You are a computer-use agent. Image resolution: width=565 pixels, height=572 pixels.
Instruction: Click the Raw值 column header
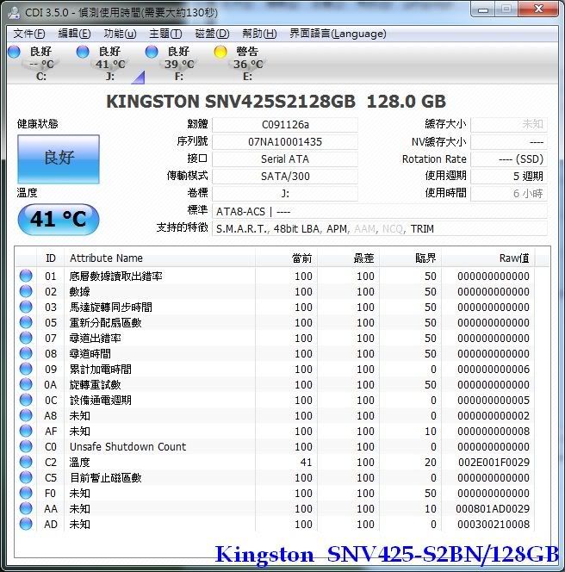coord(487,258)
